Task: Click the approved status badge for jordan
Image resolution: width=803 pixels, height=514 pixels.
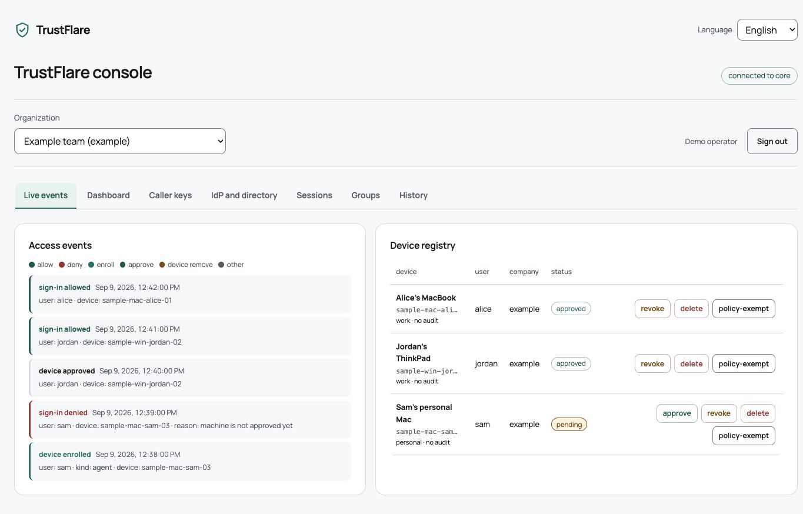Action: tap(571, 363)
